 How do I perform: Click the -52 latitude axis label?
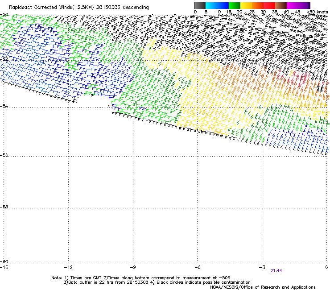(4, 59)
